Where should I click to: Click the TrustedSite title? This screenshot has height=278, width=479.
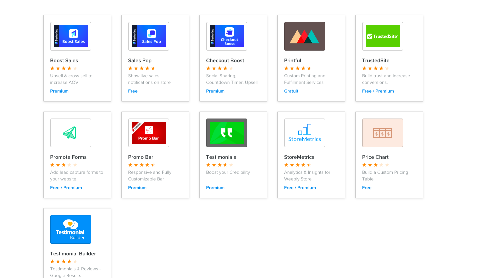click(376, 61)
